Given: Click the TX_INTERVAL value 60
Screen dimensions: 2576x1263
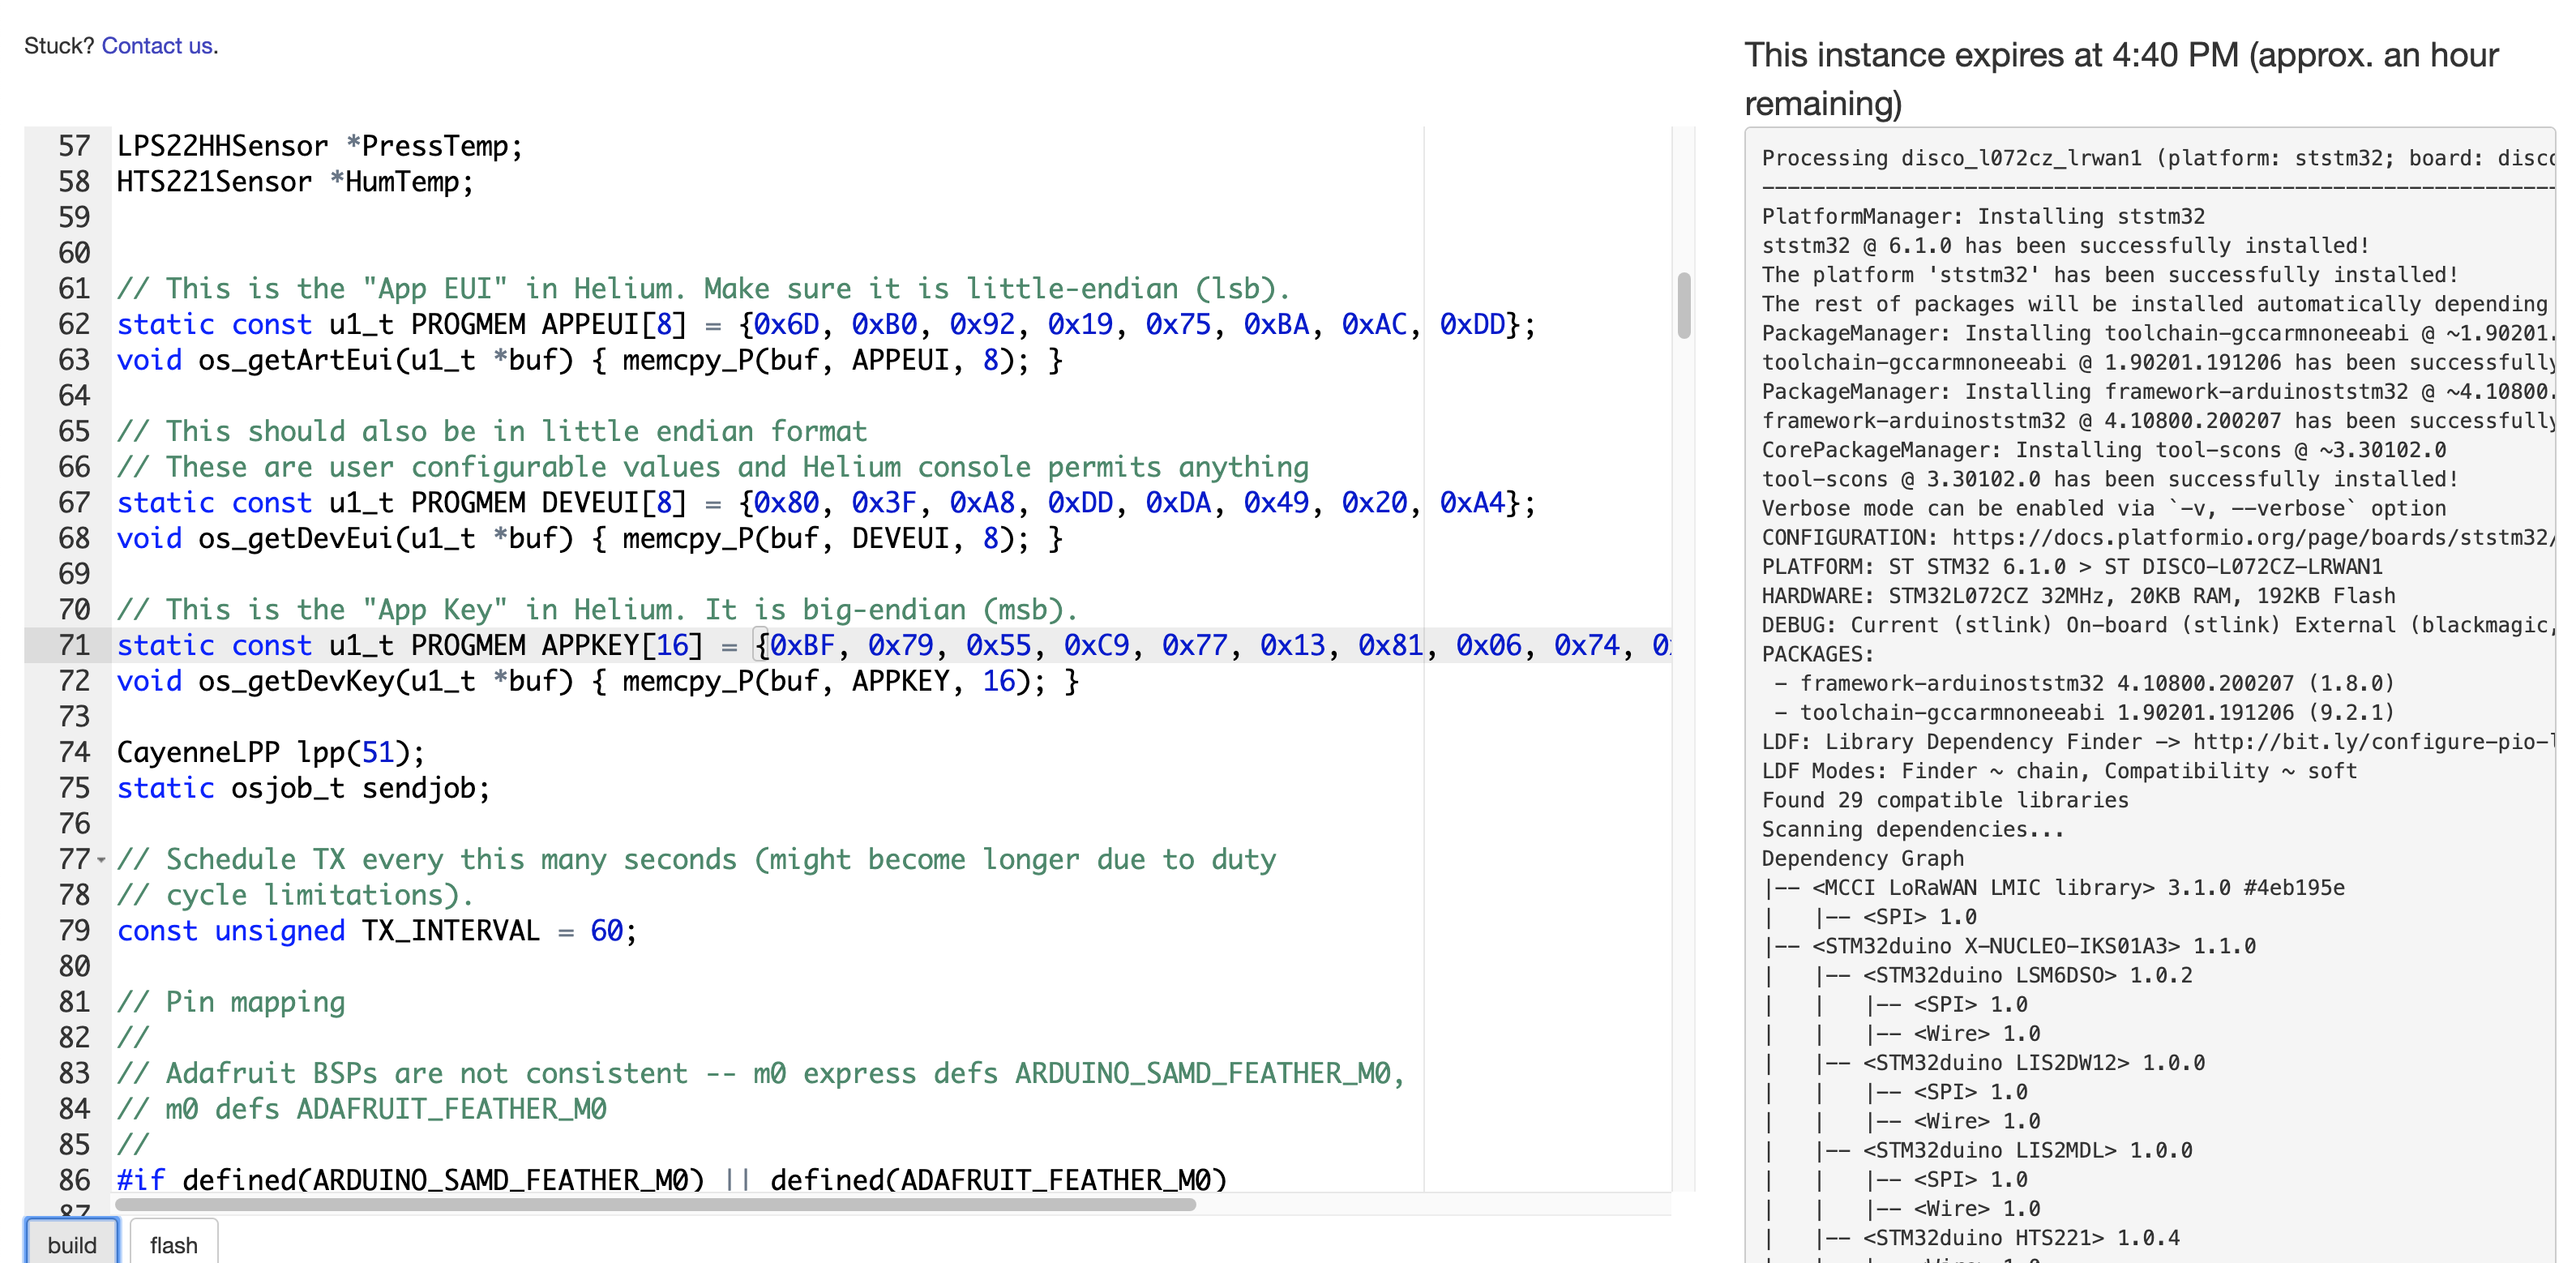Looking at the screenshot, I should point(606,932).
